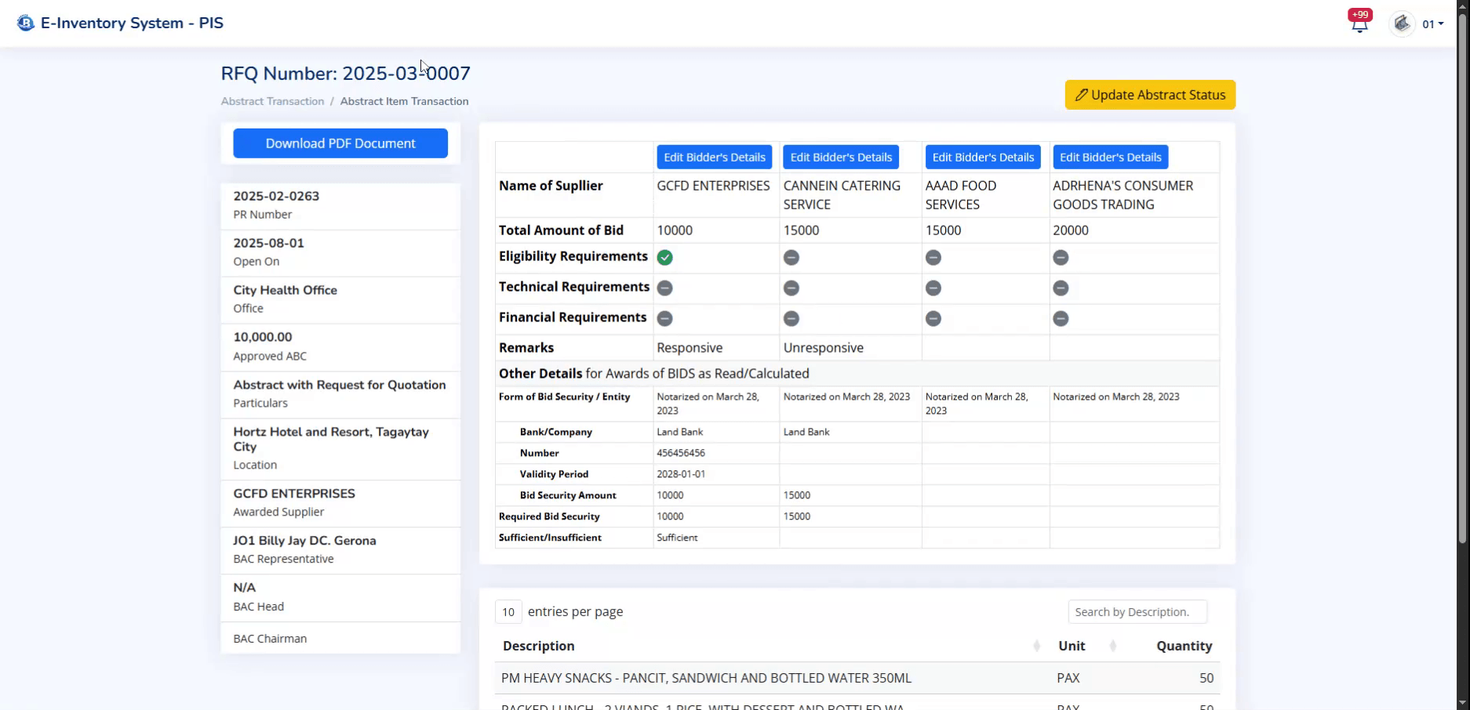Viewport: 1470px width, 710px height.
Task: Click the E-Inventory System logo icon
Action: (x=26, y=24)
